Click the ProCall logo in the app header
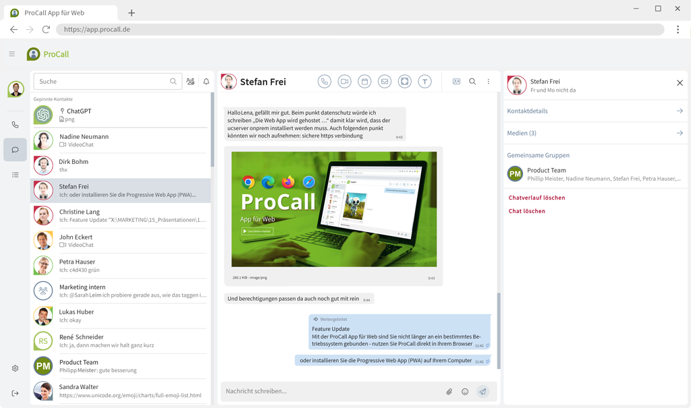 [48, 54]
